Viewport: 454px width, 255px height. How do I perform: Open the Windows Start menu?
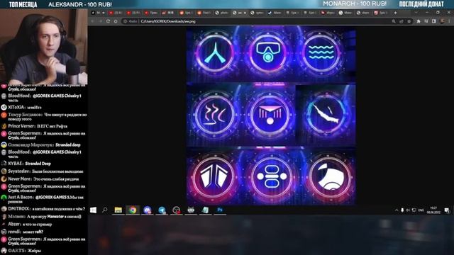(93, 210)
